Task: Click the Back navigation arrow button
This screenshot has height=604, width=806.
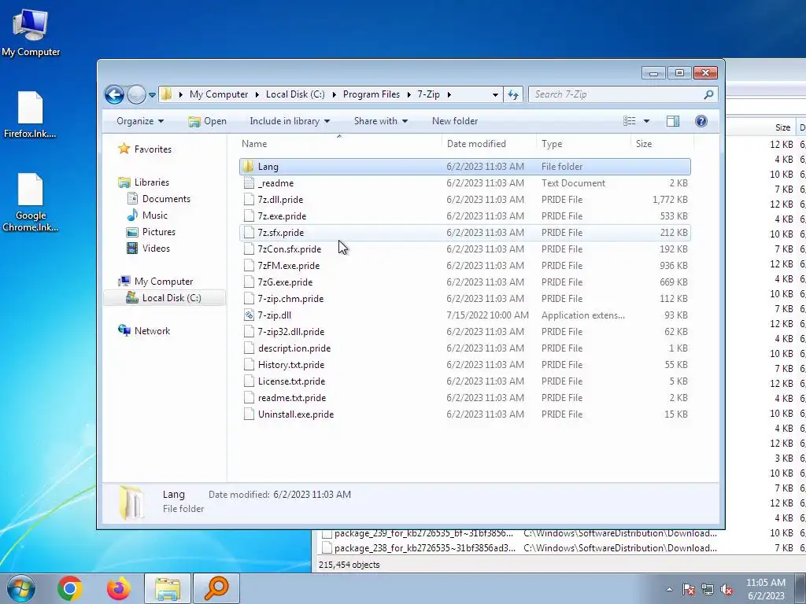Action: pyautogui.click(x=114, y=94)
